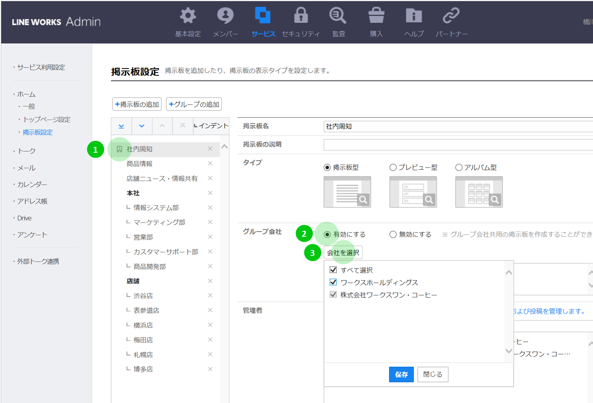The image size is (593, 403).
Task: Open the 購入 basket icon
Action: click(376, 16)
